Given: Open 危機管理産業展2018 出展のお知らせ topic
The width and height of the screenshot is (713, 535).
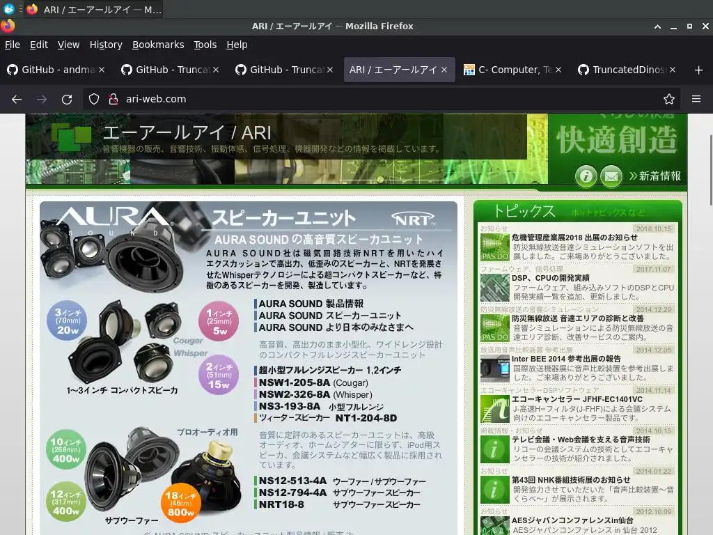Looking at the screenshot, I should 574,238.
